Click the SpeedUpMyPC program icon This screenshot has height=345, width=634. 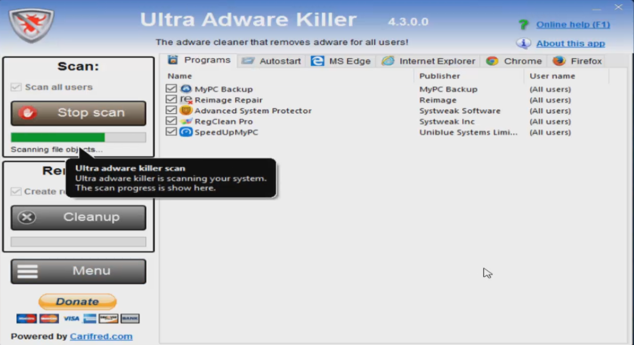coord(186,132)
